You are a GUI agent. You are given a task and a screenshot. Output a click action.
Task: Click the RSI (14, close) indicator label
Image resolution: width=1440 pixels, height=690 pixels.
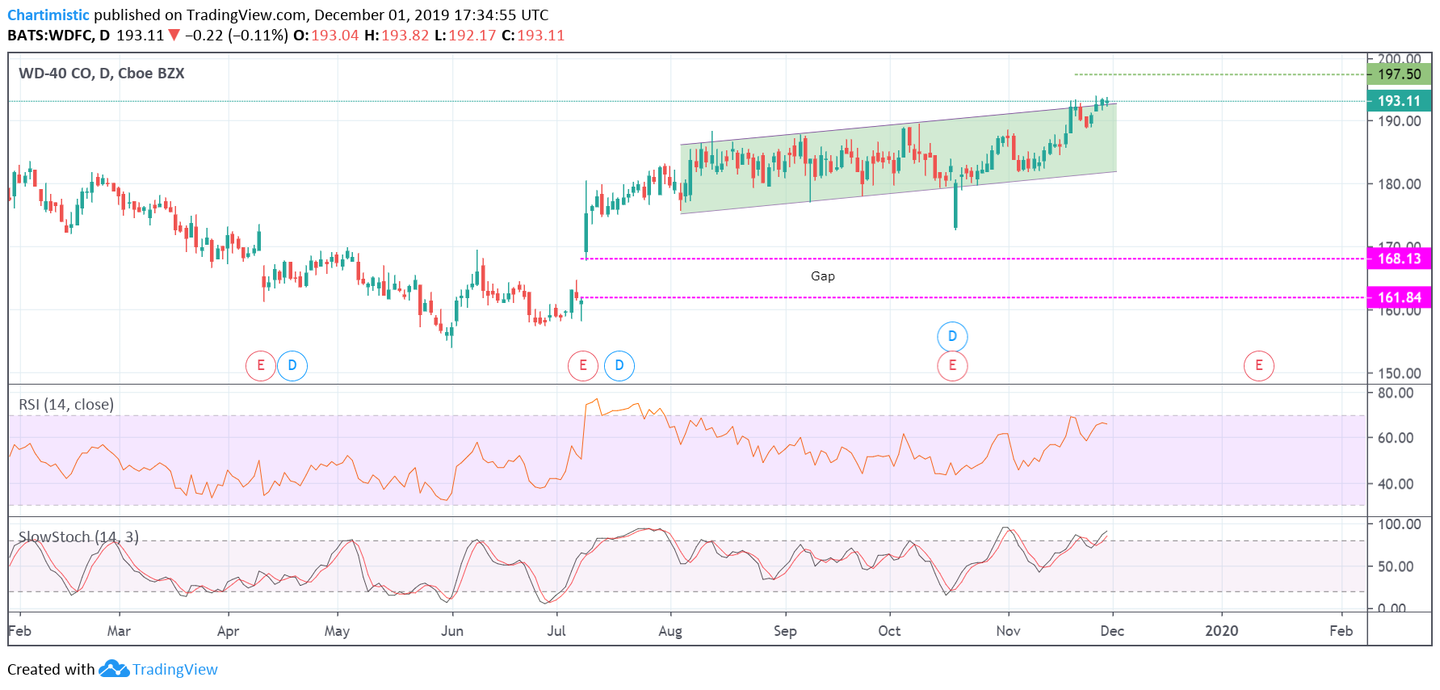click(66, 404)
